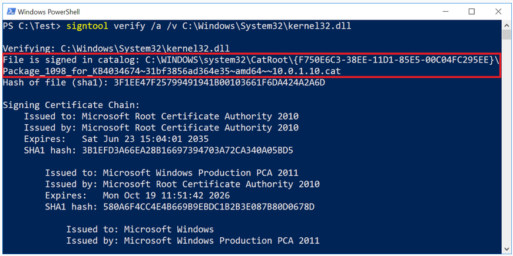Click the "PS C:\Test>" prompt
513x256 pixels.
coord(32,26)
